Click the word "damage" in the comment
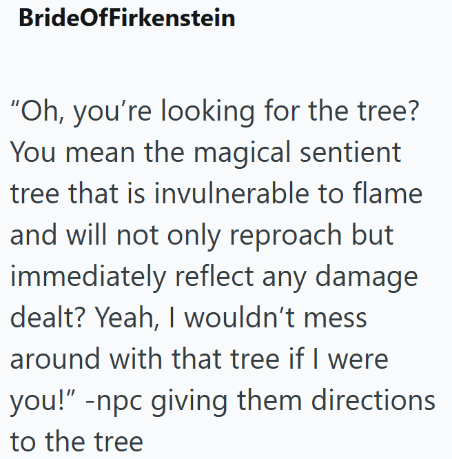The image size is (452, 459). pos(367,278)
